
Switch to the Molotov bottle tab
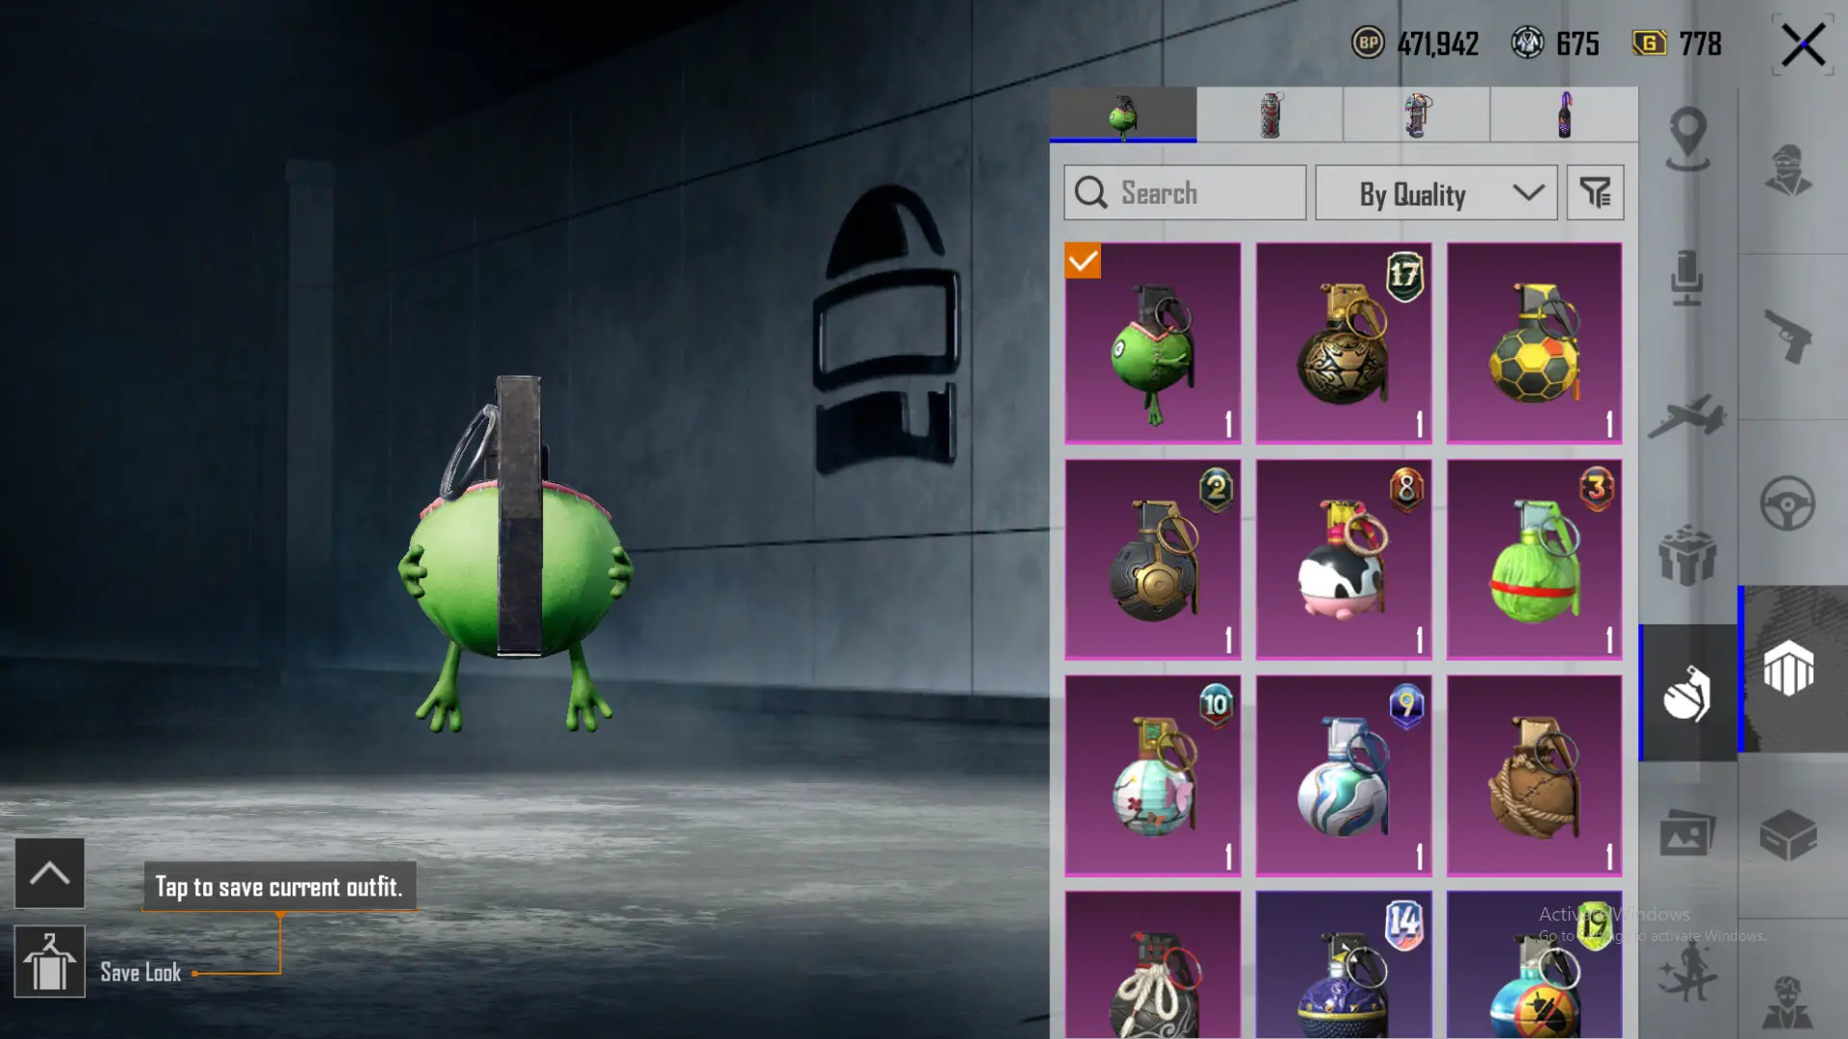coord(1563,115)
